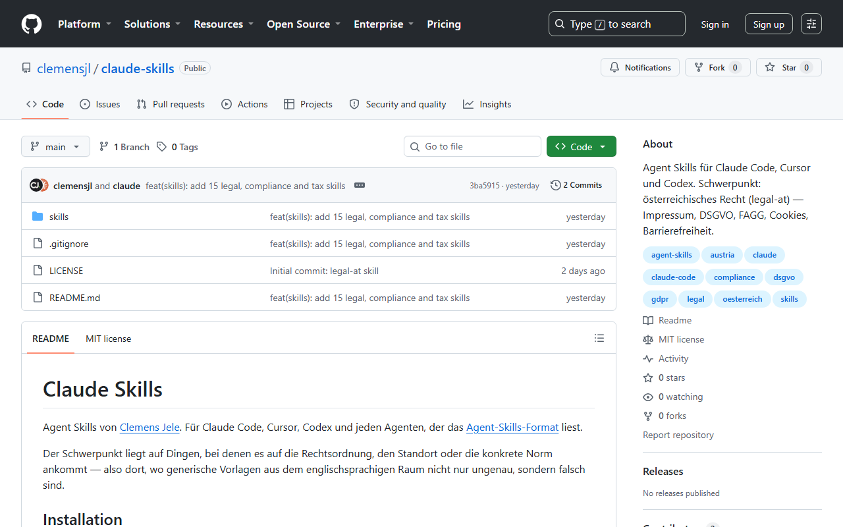Fork this repository
Image resolution: width=843 pixels, height=527 pixels.
pyautogui.click(x=718, y=67)
